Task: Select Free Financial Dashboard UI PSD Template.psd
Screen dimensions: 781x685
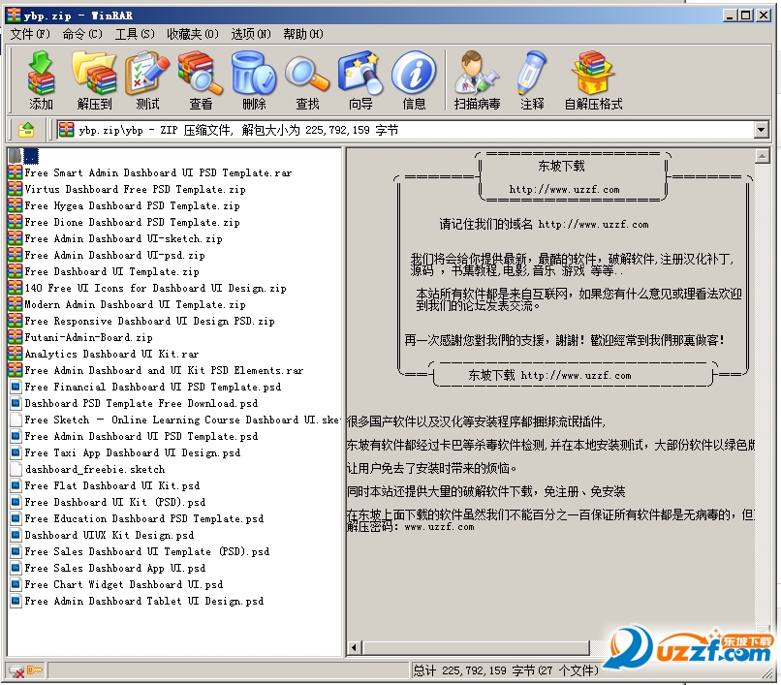Action: coord(153,387)
